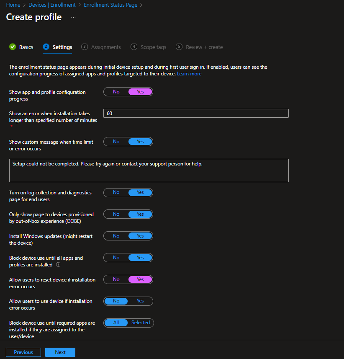Click the Next button
Image resolution: width=344 pixels, height=359 pixels.
[60, 352]
